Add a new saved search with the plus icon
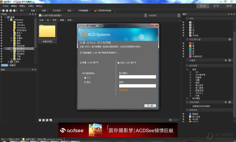Viewport: 236px width, 142px height. pos(226,102)
